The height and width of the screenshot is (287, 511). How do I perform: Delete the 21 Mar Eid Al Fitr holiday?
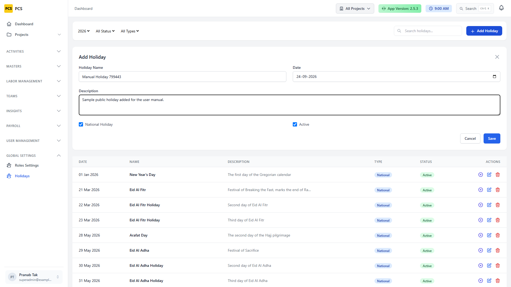[498, 190]
